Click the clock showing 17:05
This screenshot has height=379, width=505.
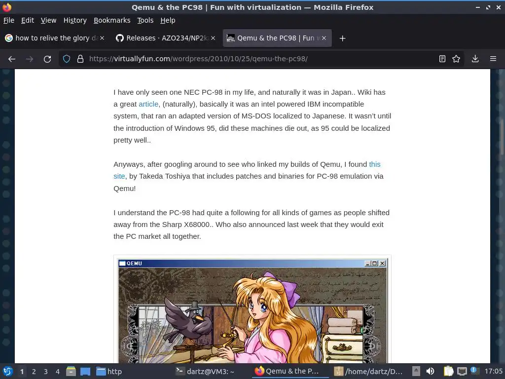click(x=493, y=371)
